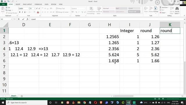186x105 pixels.
Task: Open Format as Table gallery
Action: tap(99, 10)
